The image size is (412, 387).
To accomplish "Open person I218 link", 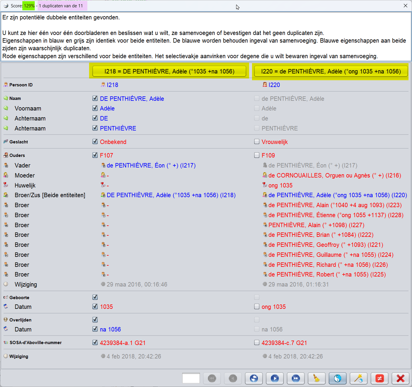I will [x=112, y=85].
